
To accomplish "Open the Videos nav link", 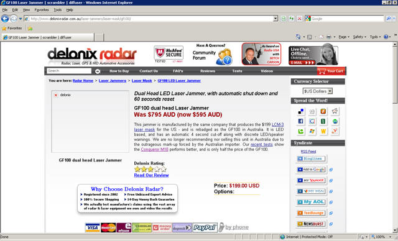I will [267, 71].
